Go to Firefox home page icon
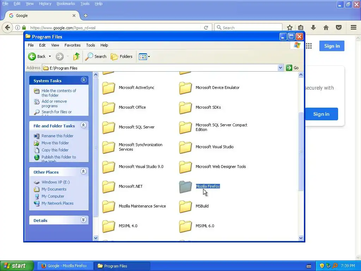 [x=326, y=28]
